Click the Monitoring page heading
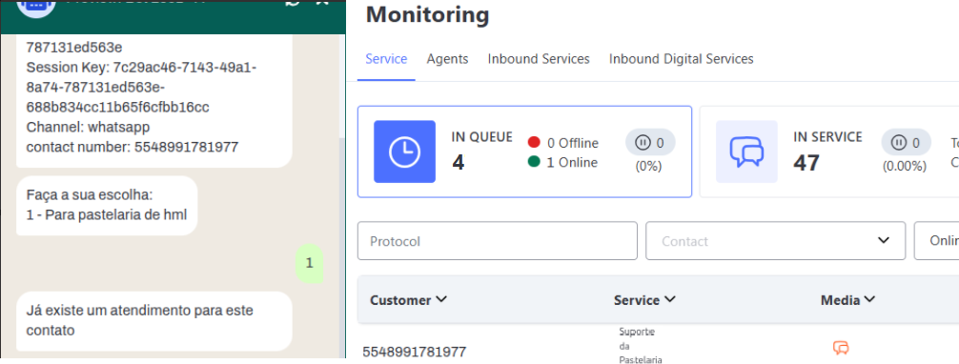 (x=427, y=14)
